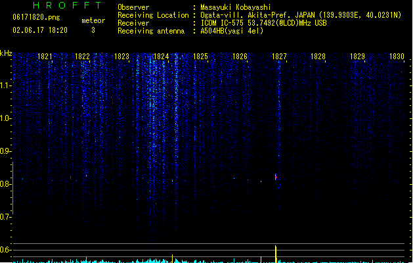Click time marker 1825
Image resolution: width=413 pixels, height=263 pixels.
[200, 57]
